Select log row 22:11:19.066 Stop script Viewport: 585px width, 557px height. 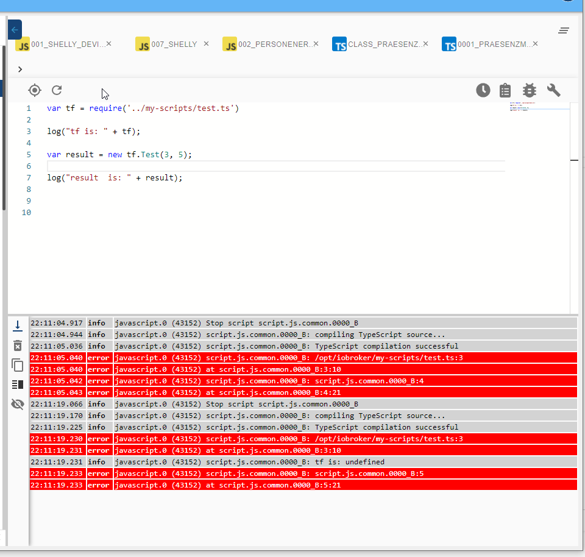pos(303,404)
